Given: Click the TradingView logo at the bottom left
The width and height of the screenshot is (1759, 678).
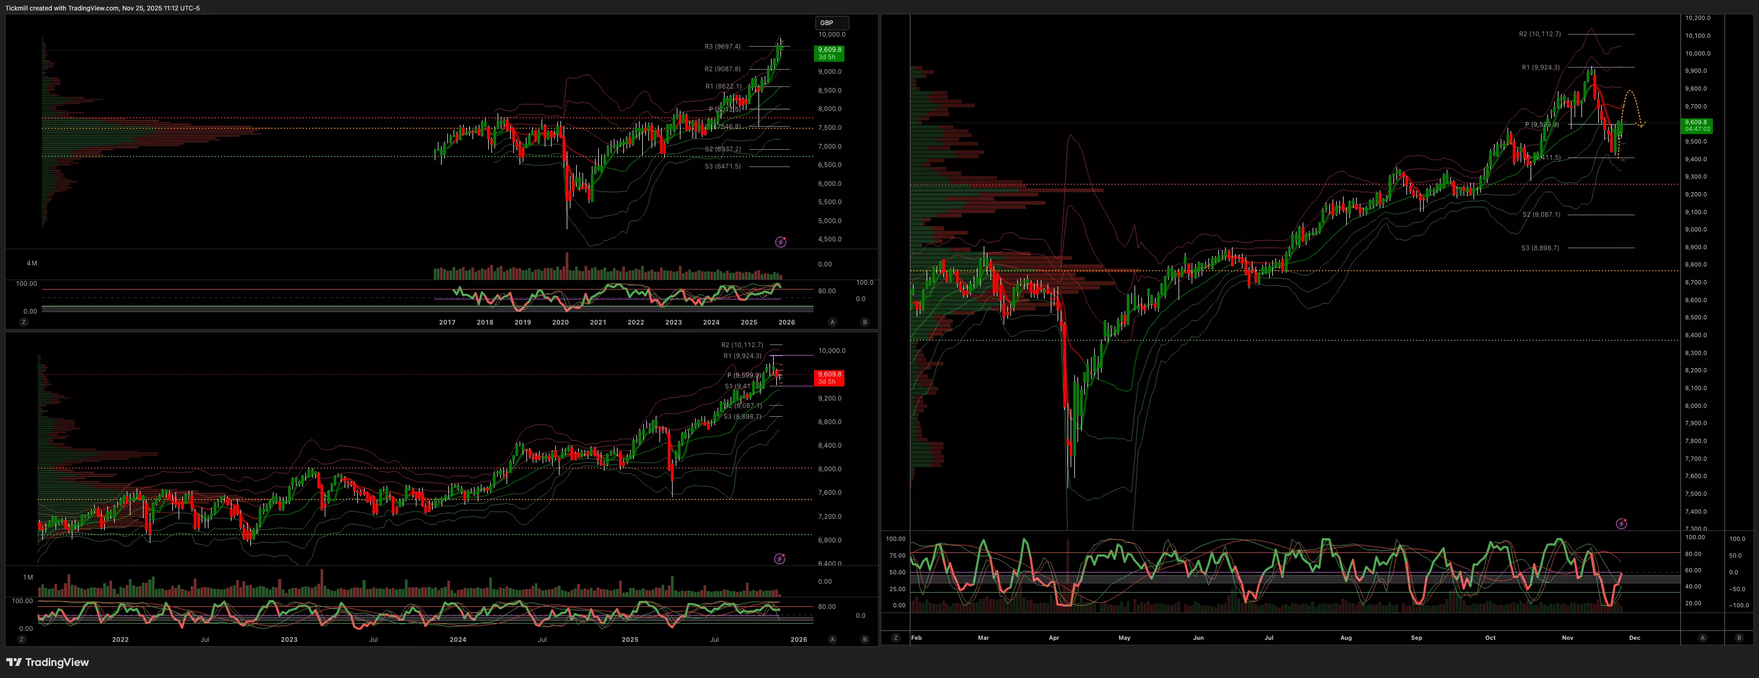Looking at the screenshot, I should click(48, 662).
